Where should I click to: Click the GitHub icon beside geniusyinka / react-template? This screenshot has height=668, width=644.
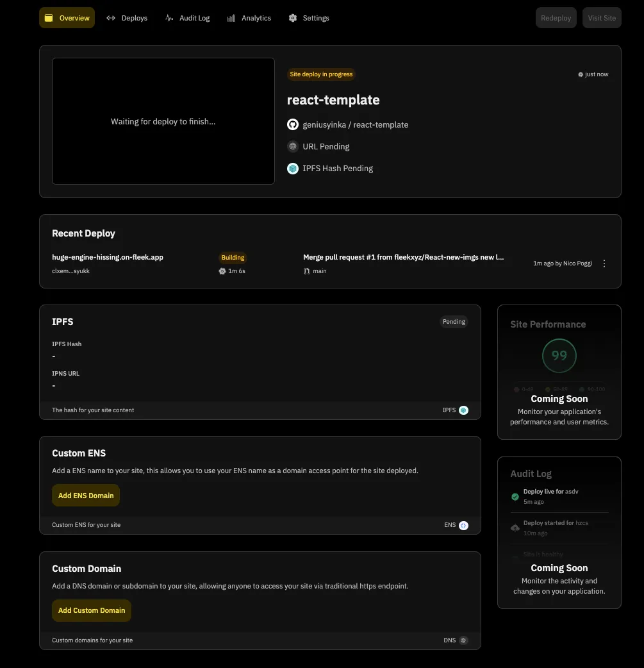point(293,124)
